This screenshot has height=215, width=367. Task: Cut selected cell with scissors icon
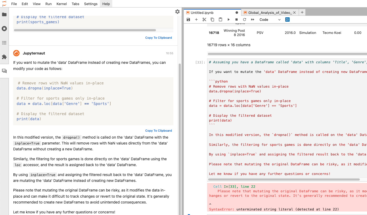(204, 19)
